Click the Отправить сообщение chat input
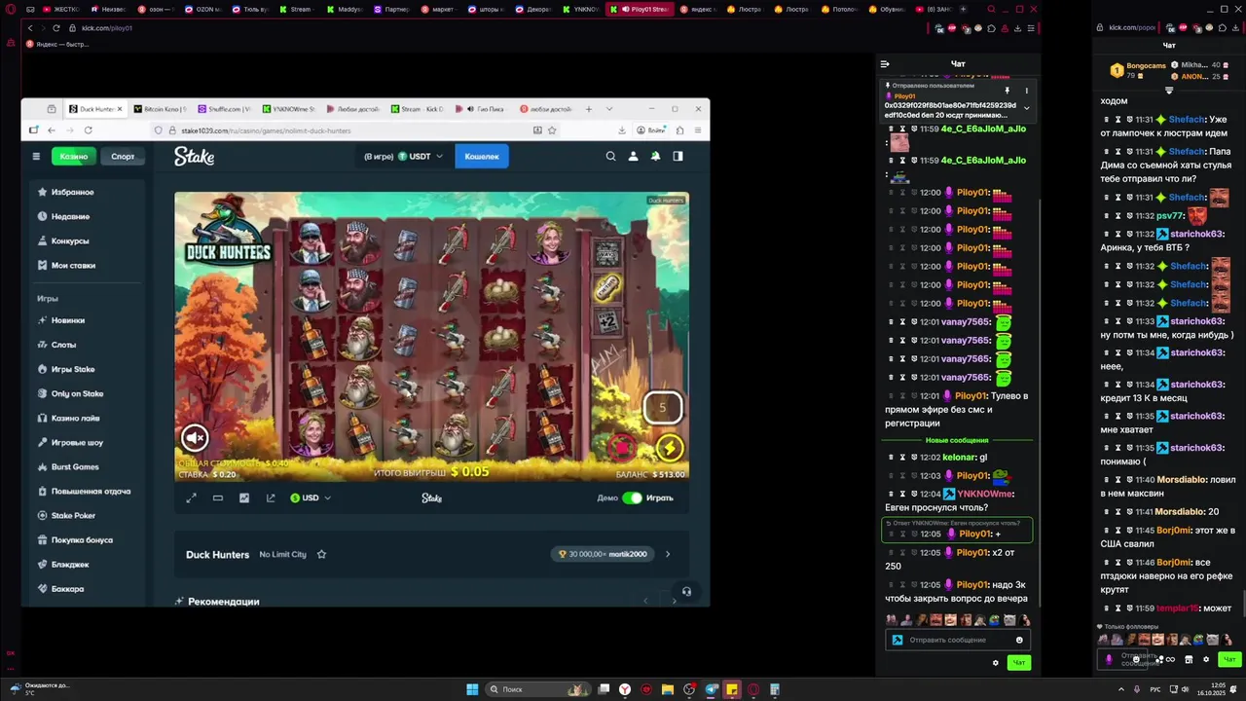1246x701 pixels. [957, 640]
